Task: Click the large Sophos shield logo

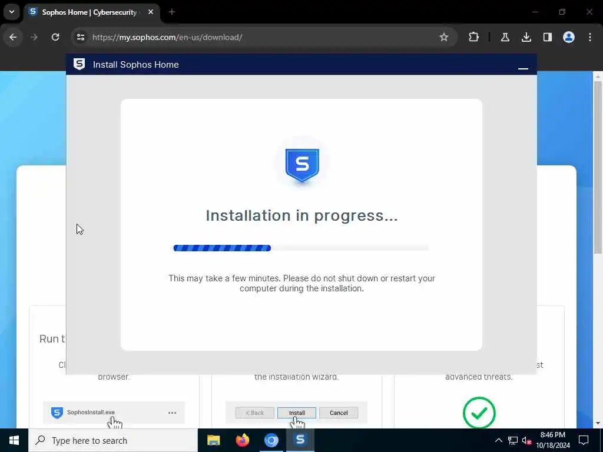Action: pyautogui.click(x=302, y=165)
